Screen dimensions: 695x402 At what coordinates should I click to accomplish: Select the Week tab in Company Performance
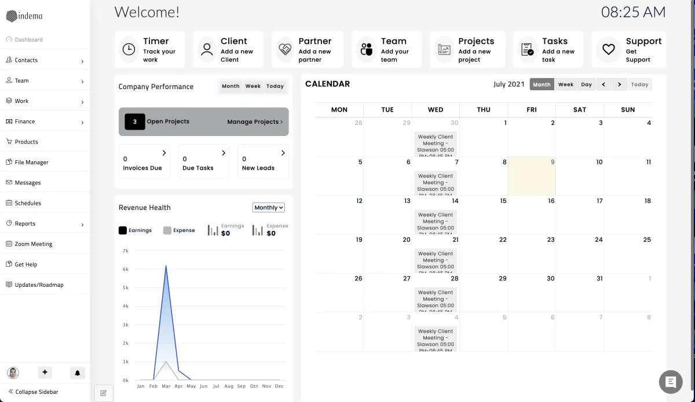[253, 86]
